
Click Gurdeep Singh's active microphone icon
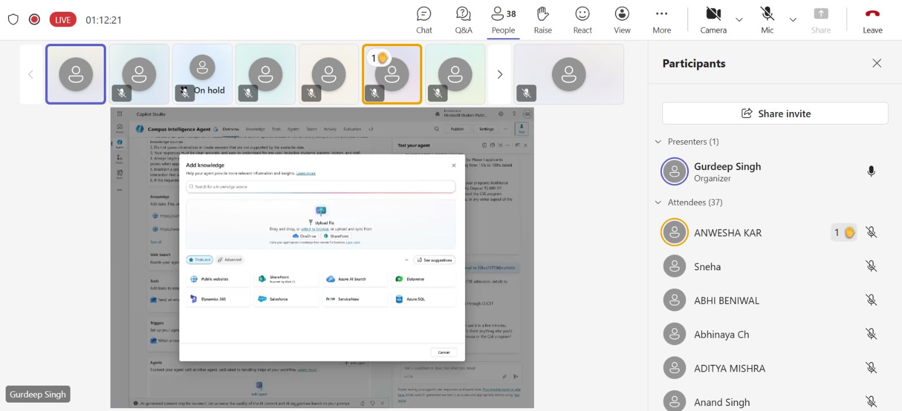(x=871, y=171)
